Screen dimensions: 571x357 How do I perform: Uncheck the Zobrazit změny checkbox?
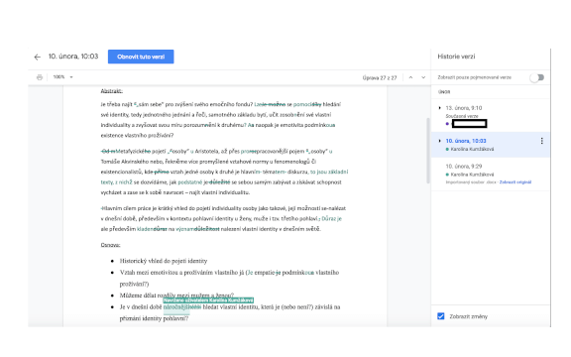(x=440, y=316)
